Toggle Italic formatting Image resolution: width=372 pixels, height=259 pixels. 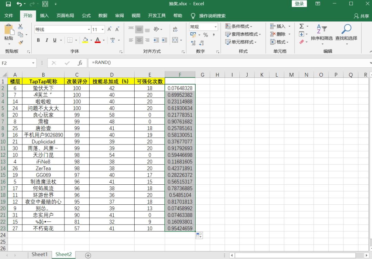[x=47, y=40]
